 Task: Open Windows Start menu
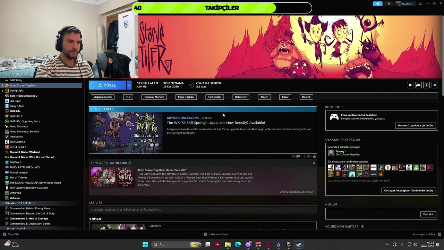145,244
